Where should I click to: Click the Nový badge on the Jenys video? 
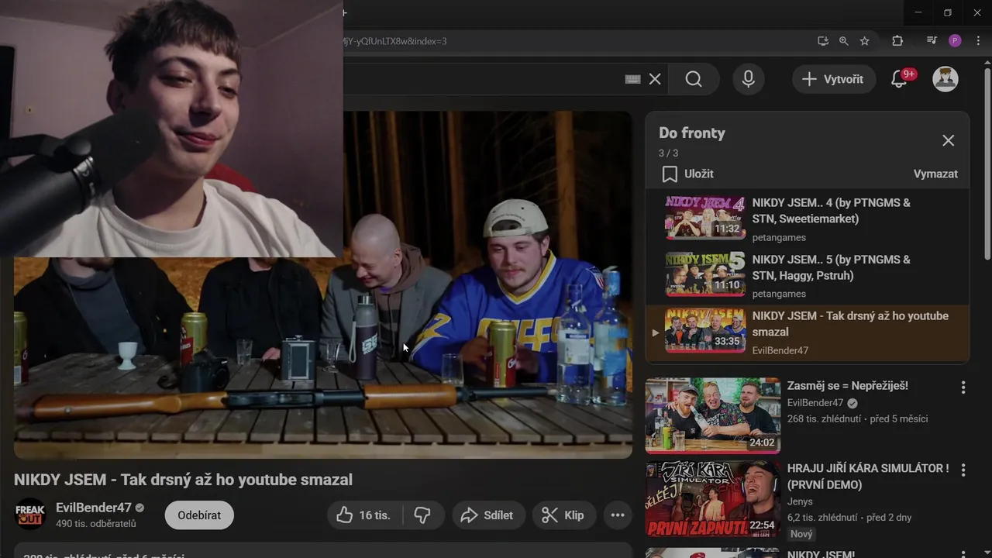(x=801, y=534)
